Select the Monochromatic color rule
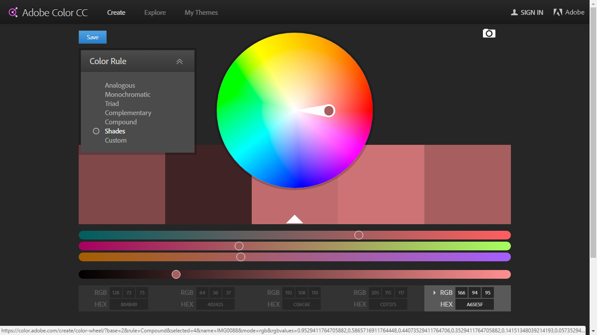 point(128,95)
